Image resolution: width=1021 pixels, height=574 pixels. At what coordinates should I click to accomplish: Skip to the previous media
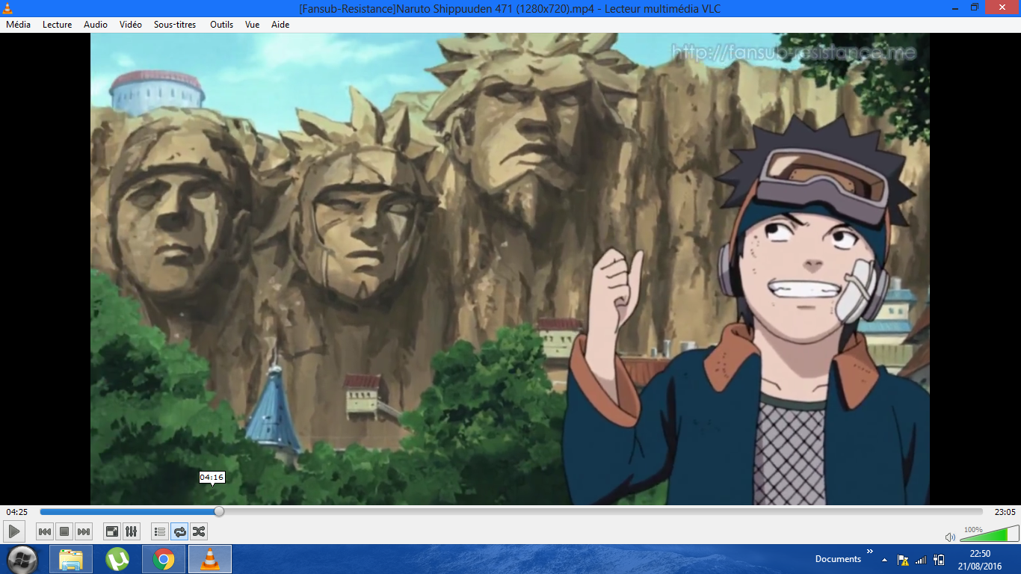coord(45,531)
